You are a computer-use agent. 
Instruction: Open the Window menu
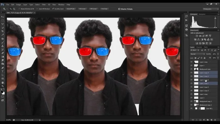(61, 5)
